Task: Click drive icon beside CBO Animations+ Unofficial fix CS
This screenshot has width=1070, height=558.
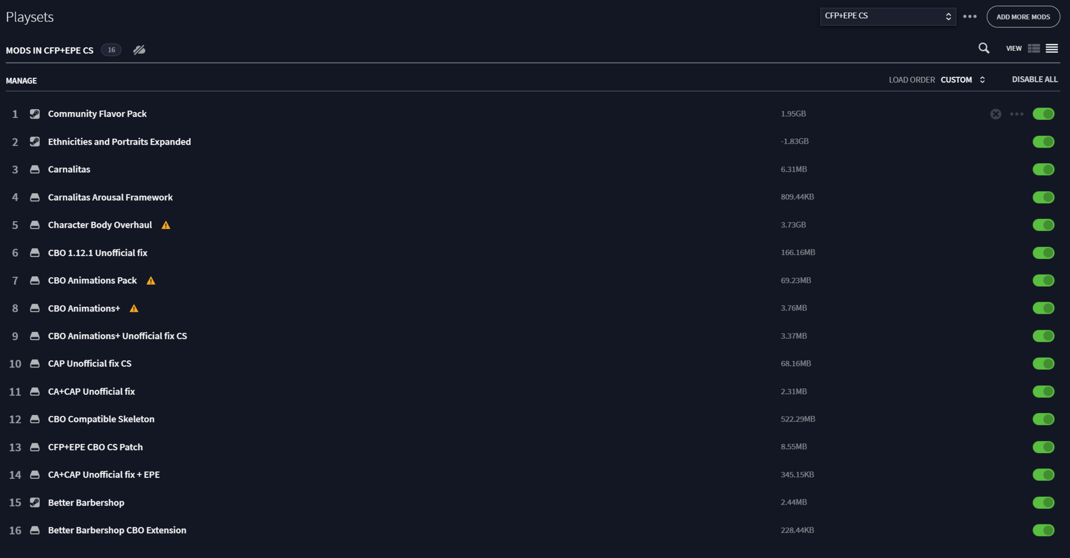Action: coord(35,336)
